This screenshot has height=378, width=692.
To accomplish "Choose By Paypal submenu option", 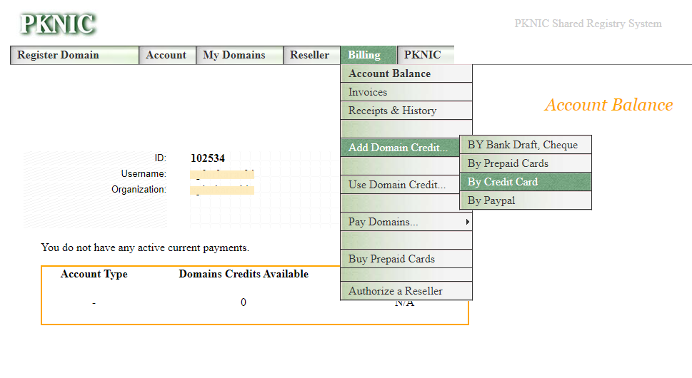I will pos(526,200).
